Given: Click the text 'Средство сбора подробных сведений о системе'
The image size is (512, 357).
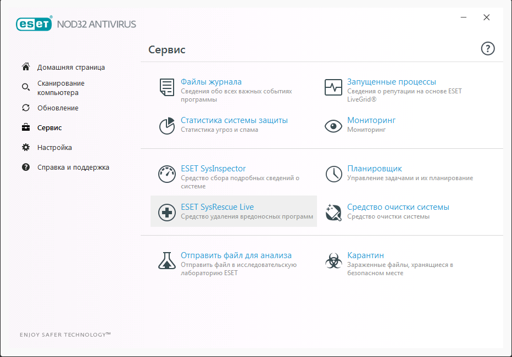Looking at the screenshot, I should coord(240,182).
